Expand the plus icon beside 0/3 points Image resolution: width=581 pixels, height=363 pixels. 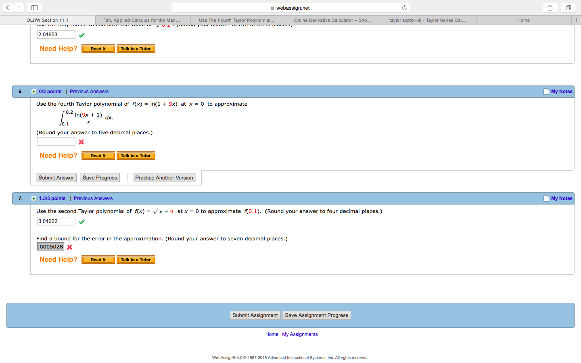click(x=34, y=91)
